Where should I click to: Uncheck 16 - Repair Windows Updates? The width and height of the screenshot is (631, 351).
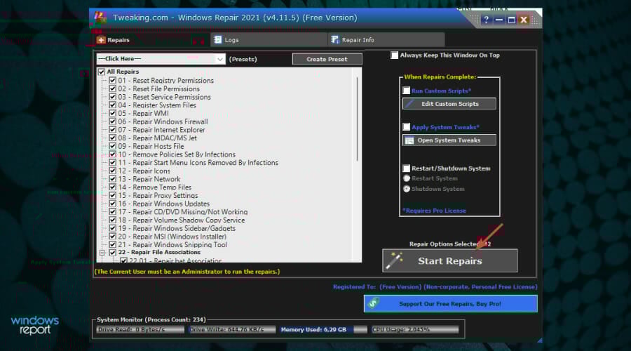click(113, 204)
